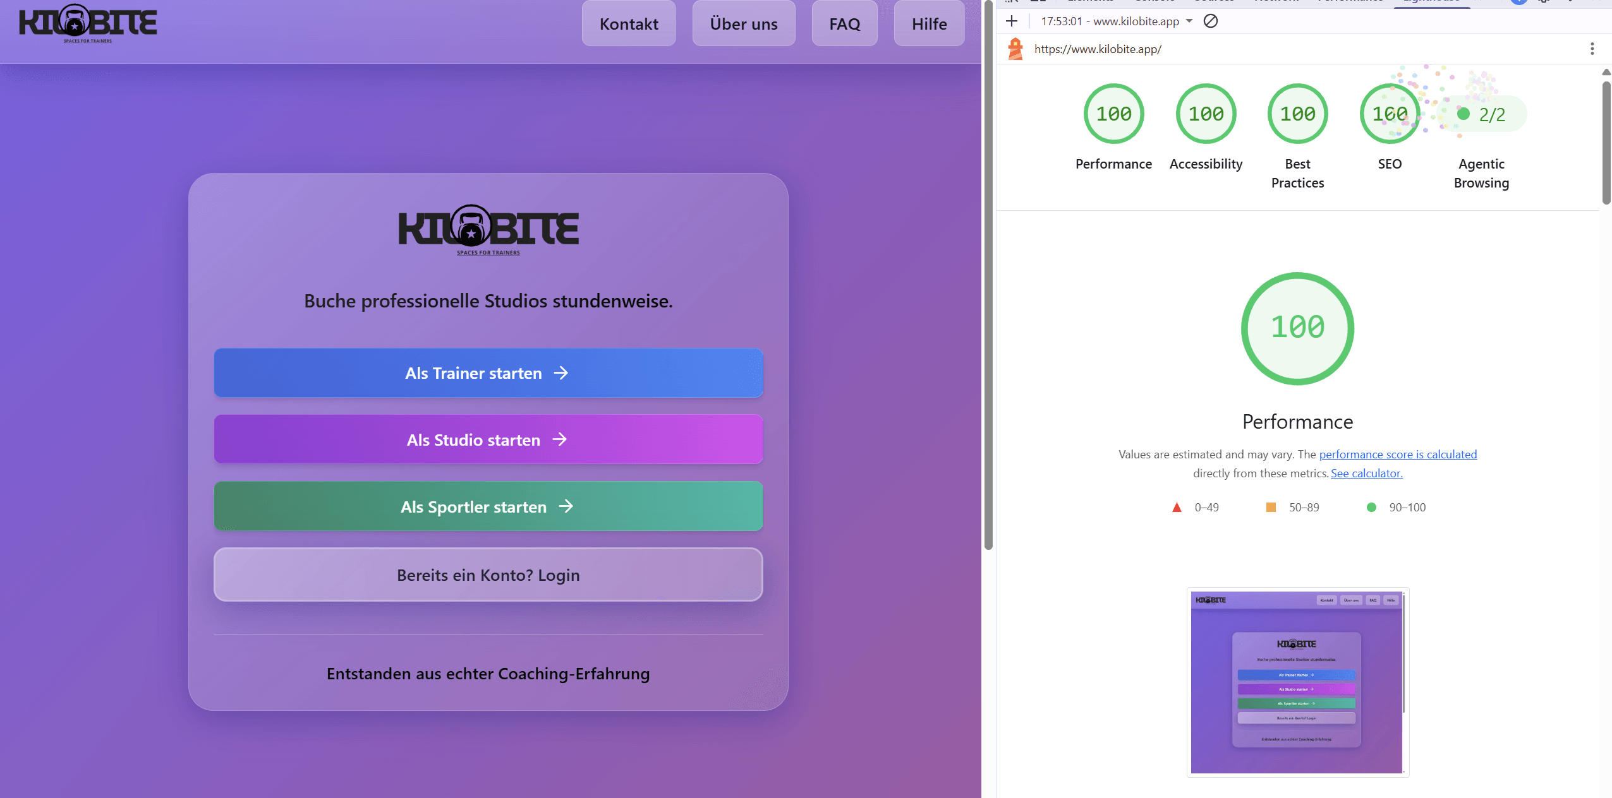The height and width of the screenshot is (798, 1612).
Task: Click the 0–49 red triangle legend entry
Action: [x=1196, y=508]
